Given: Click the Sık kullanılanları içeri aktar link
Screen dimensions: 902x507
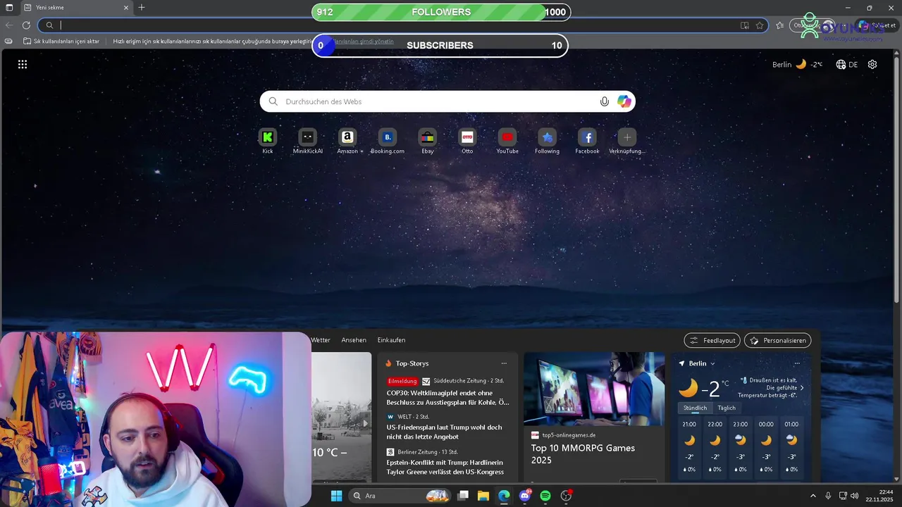Looking at the screenshot, I should point(61,42).
